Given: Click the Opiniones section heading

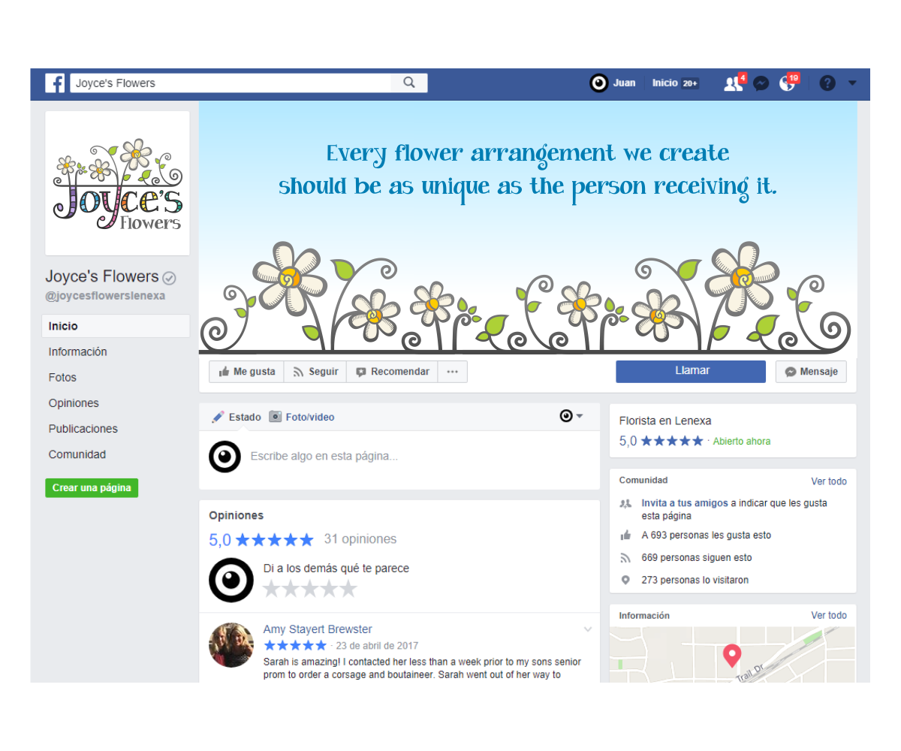Looking at the screenshot, I should tap(237, 515).
